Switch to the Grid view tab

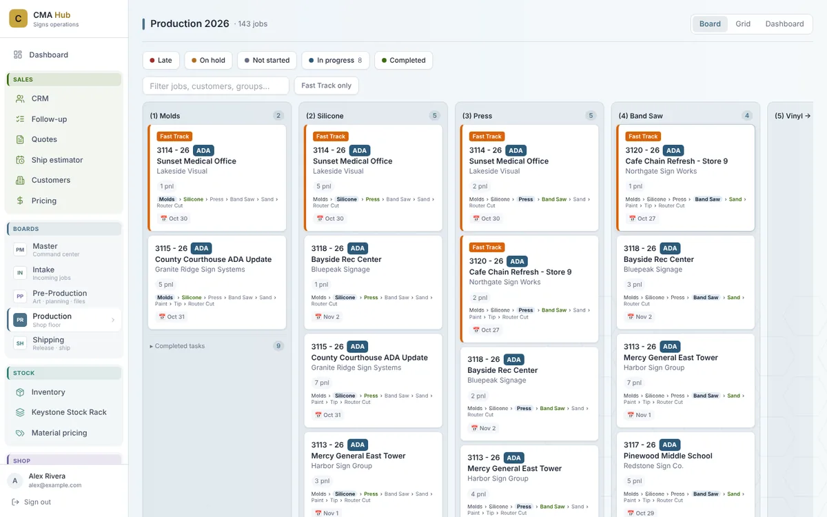(743, 24)
